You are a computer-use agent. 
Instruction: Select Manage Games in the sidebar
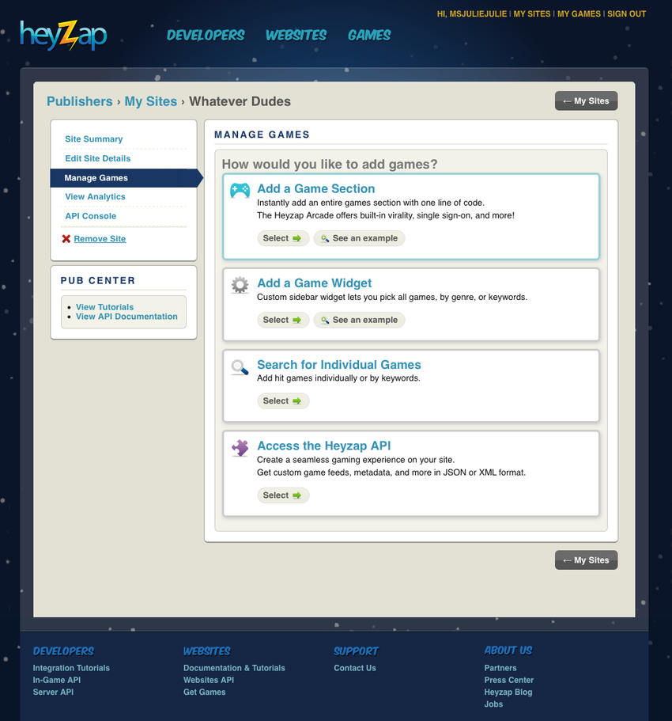click(126, 178)
